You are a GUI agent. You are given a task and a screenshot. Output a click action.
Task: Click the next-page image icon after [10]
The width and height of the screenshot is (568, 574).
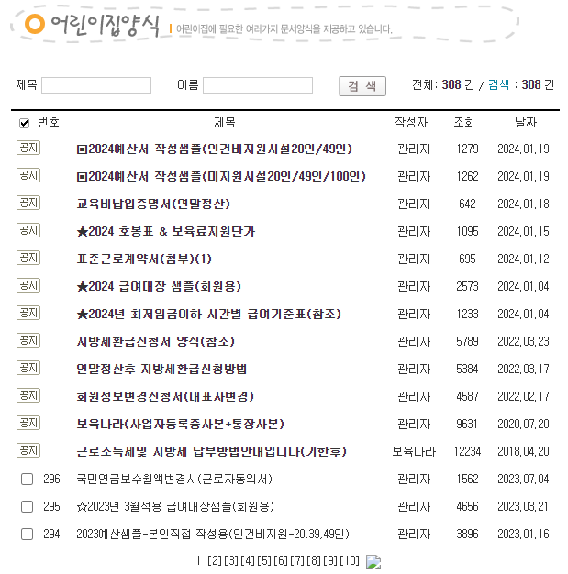pyautogui.click(x=373, y=562)
